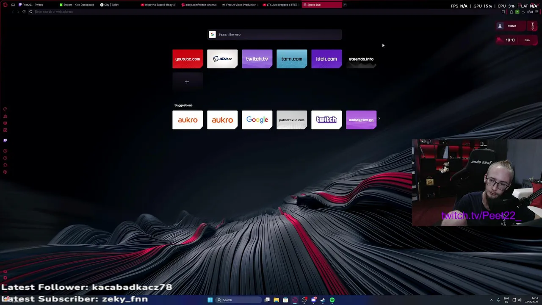Viewport: 542px width, 305px height.
Task: Switch to the blerp.com twitch-channel tab
Action: click(199, 5)
